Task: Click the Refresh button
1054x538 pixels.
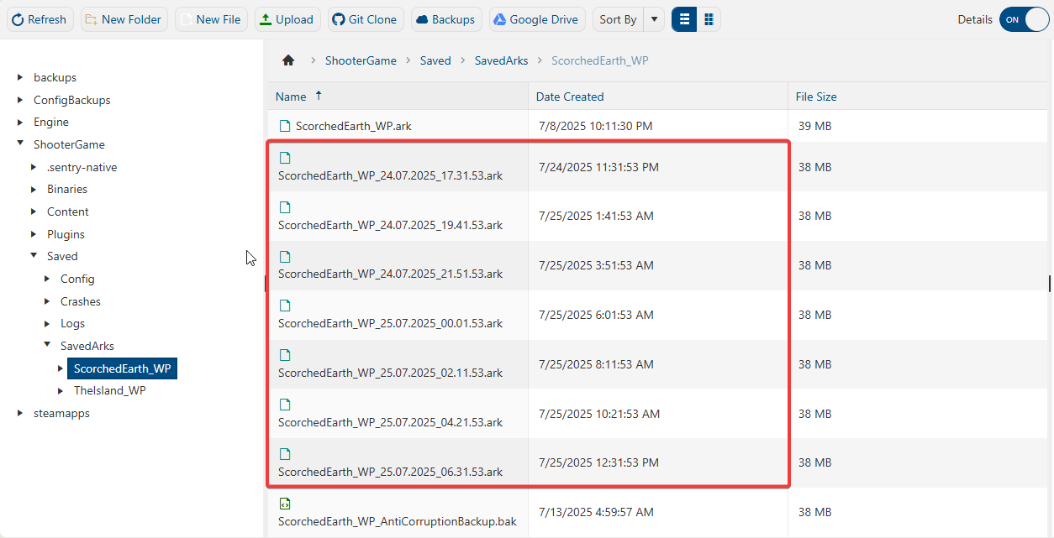Action: [x=40, y=19]
